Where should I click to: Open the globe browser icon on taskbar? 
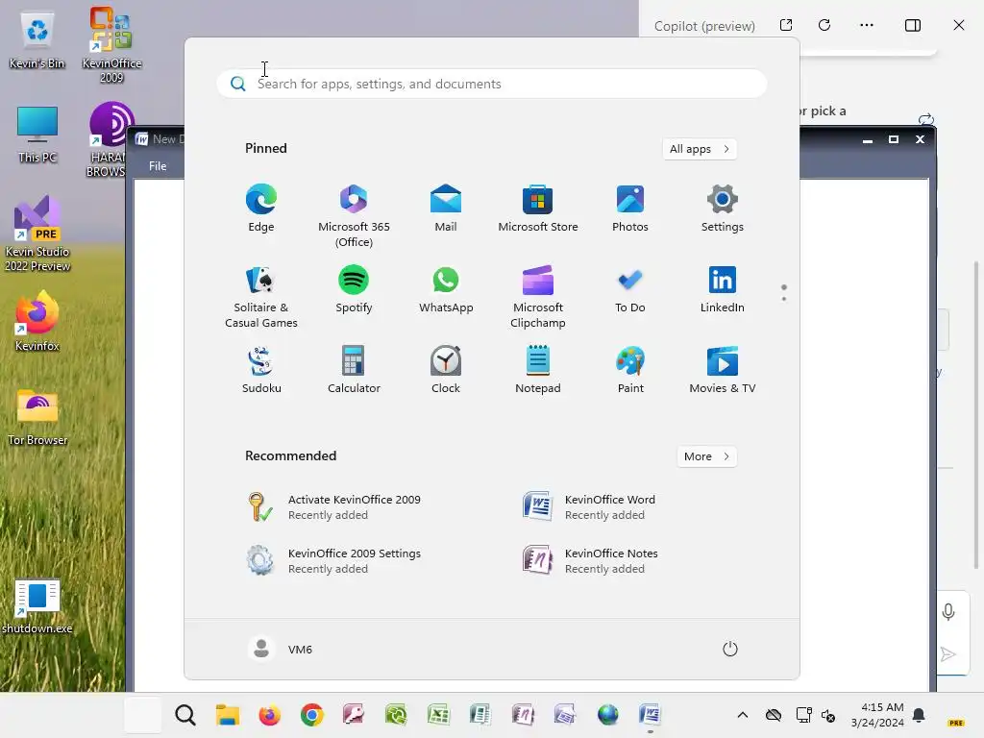[x=607, y=715]
